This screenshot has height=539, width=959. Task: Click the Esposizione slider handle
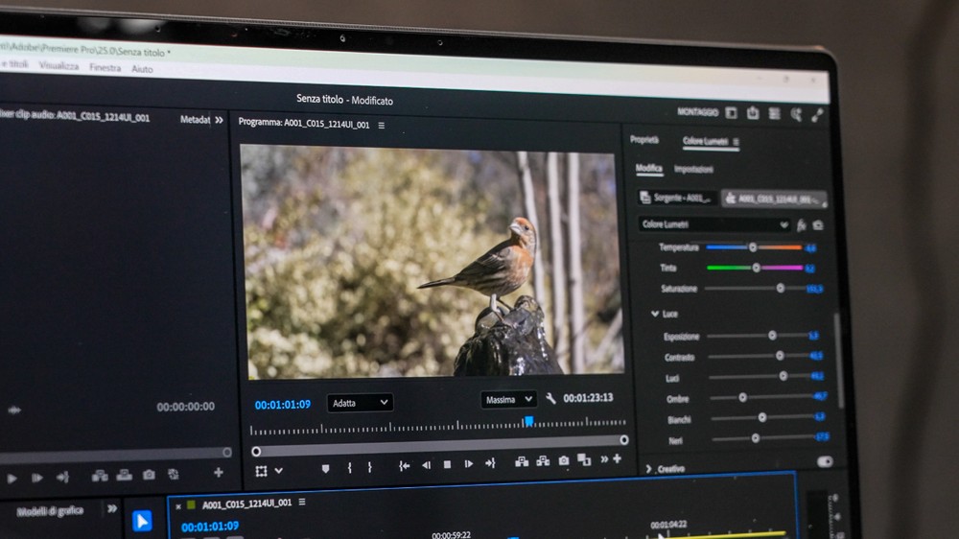click(x=772, y=336)
